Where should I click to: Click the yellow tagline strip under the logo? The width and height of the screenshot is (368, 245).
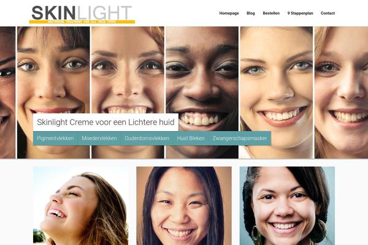[x=82, y=22]
